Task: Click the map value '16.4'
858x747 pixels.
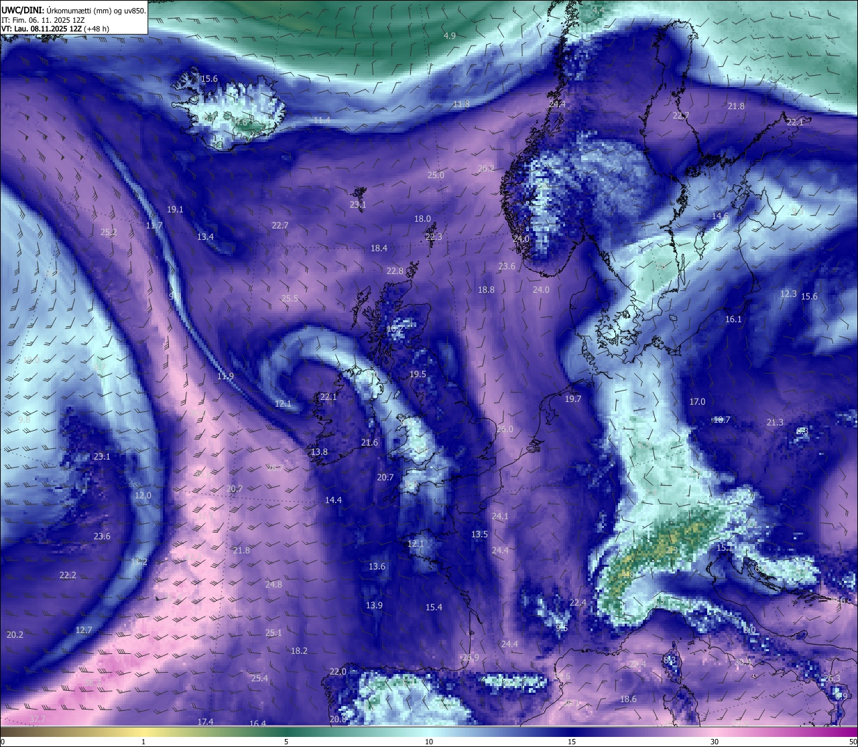Action: 257,724
